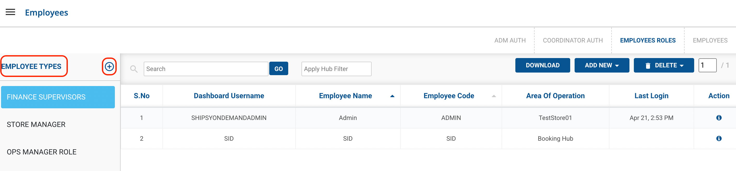Open the EMPLOYEES tab
Screen dimensions: 736x171
(x=710, y=40)
